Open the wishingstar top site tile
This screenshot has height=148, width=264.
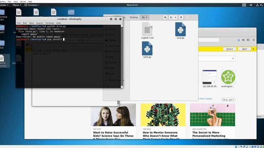[x=228, y=79]
